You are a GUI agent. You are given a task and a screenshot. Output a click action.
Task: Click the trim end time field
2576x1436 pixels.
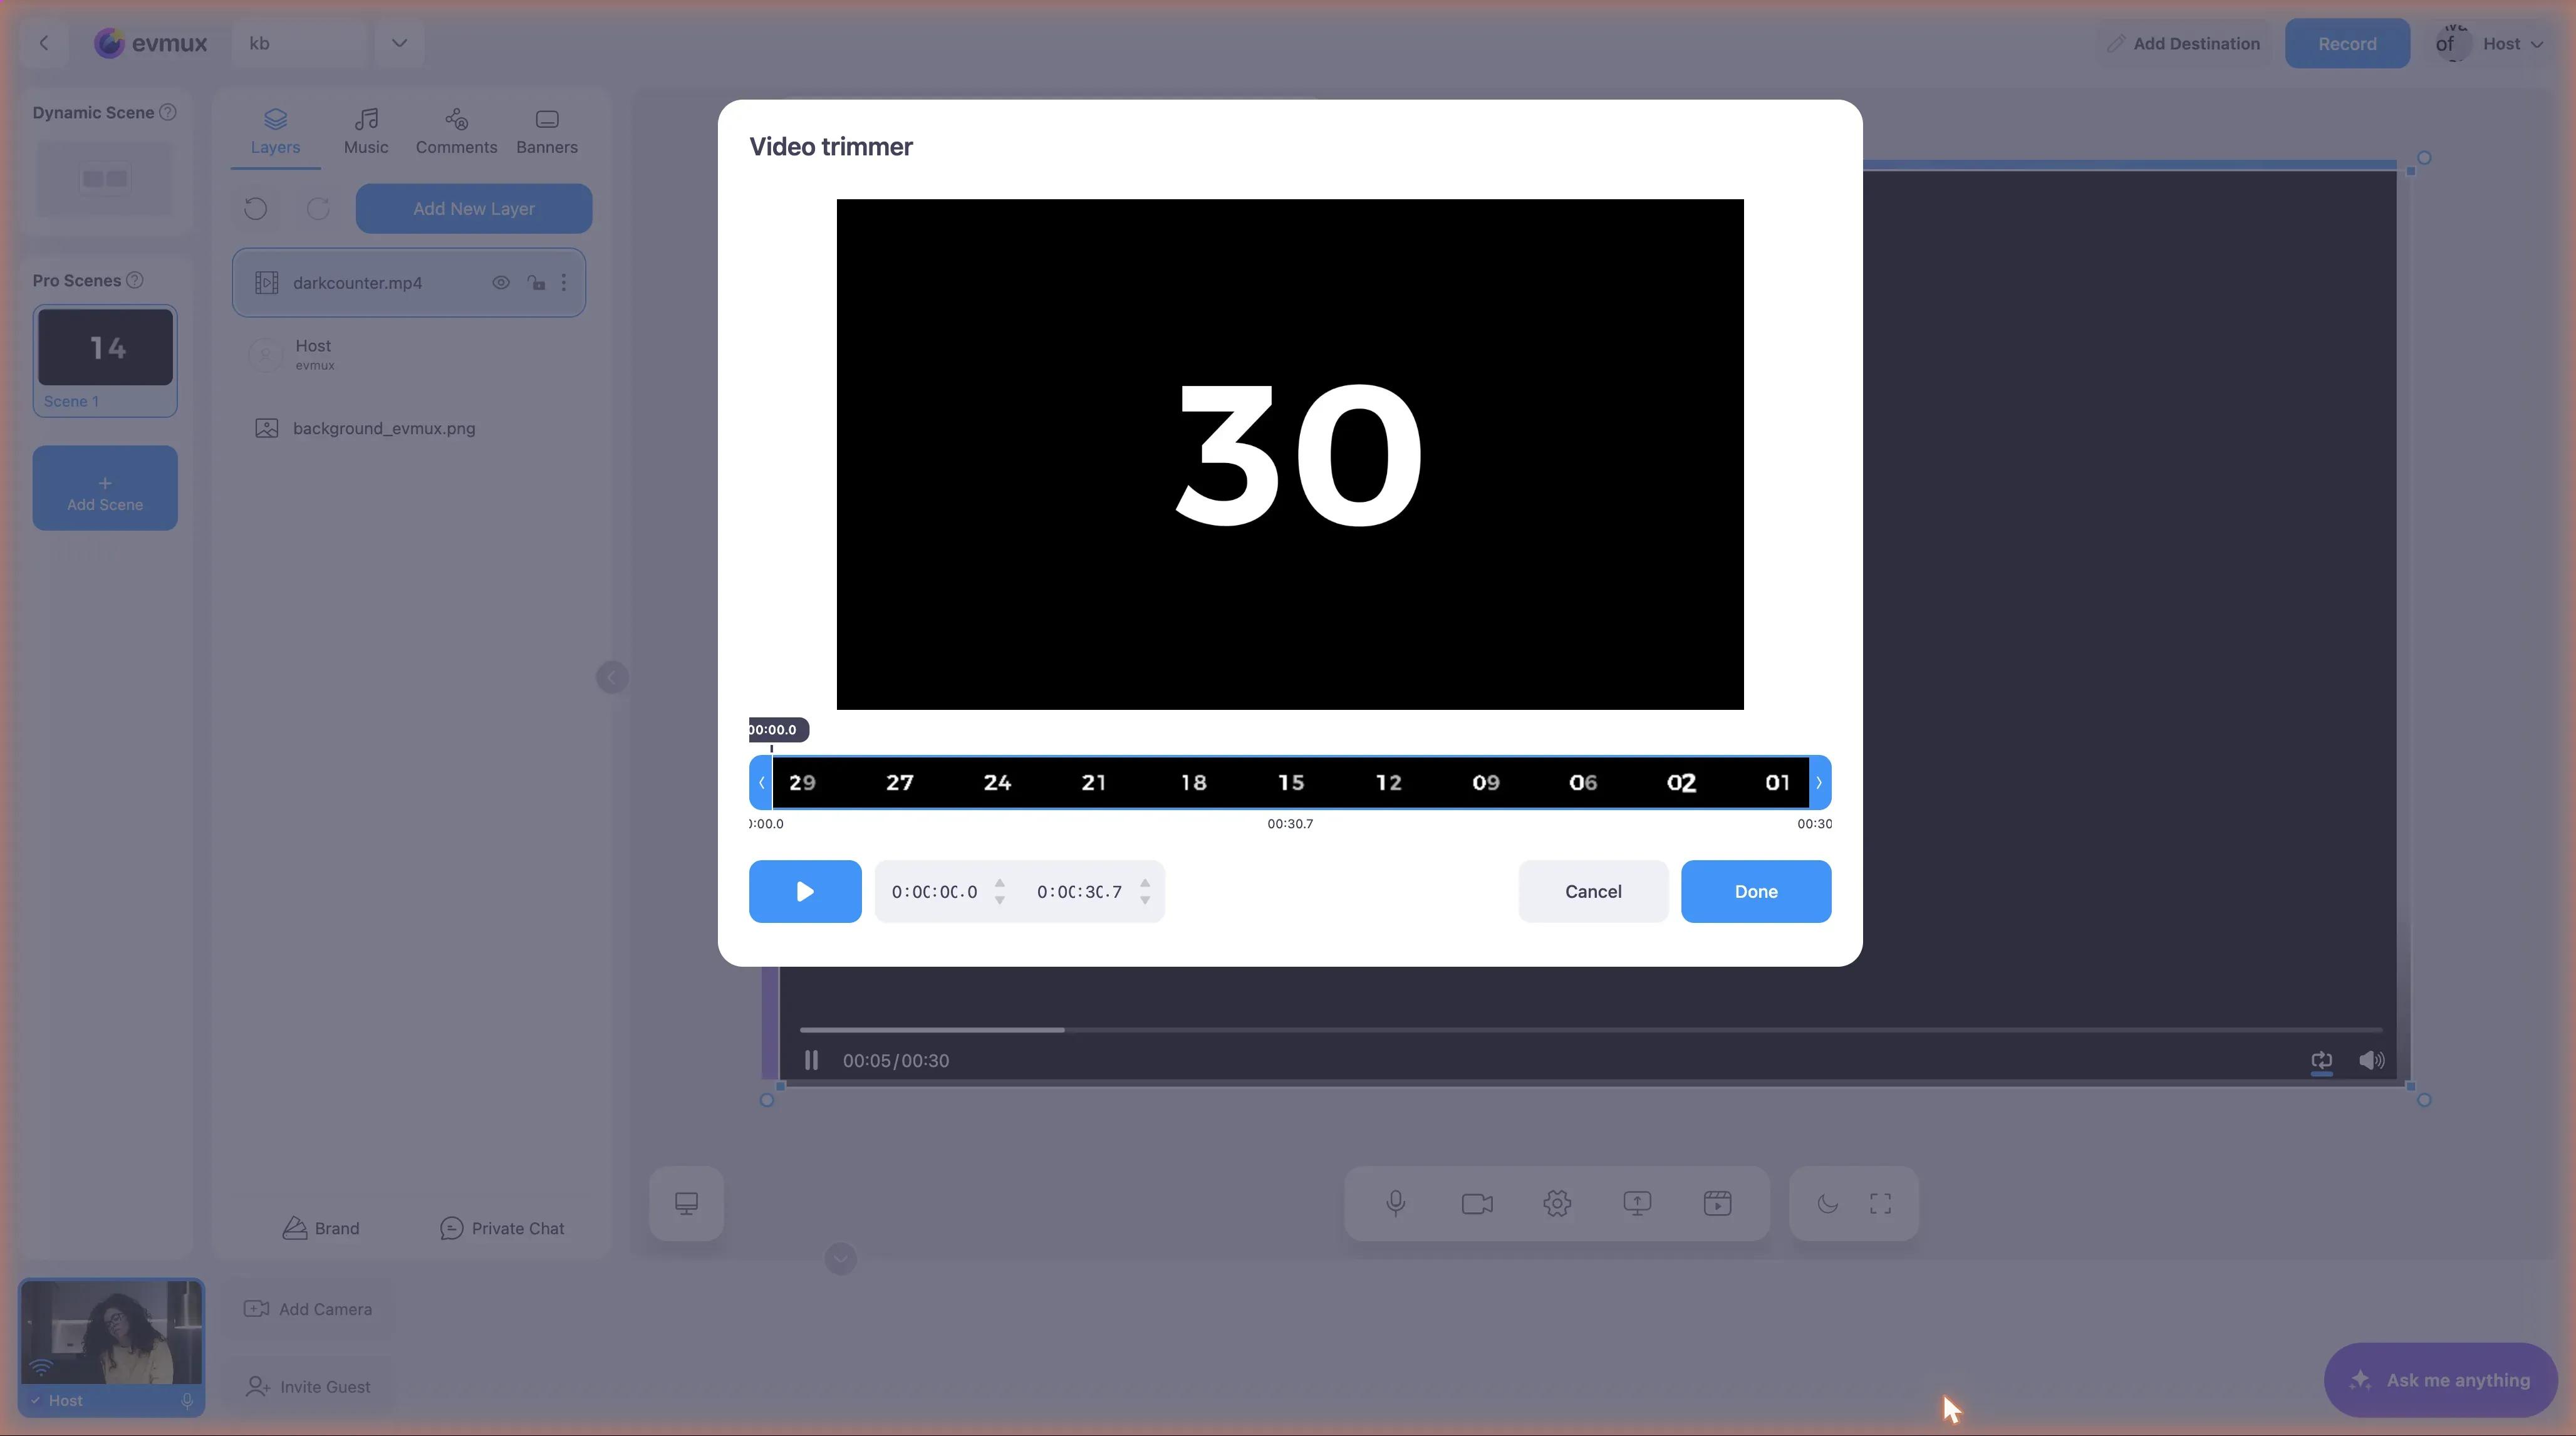click(1079, 891)
